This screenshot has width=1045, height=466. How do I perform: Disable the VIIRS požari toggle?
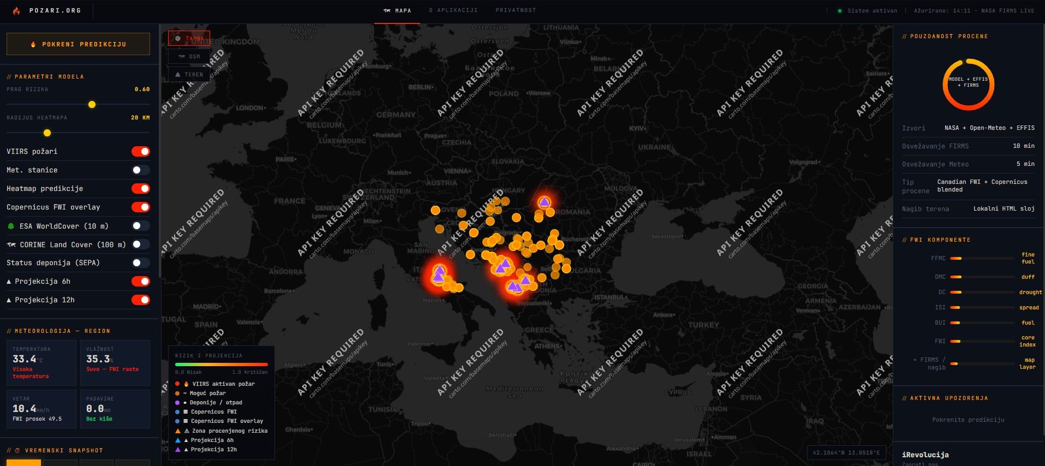pyautogui.click(x=141, y=152)
